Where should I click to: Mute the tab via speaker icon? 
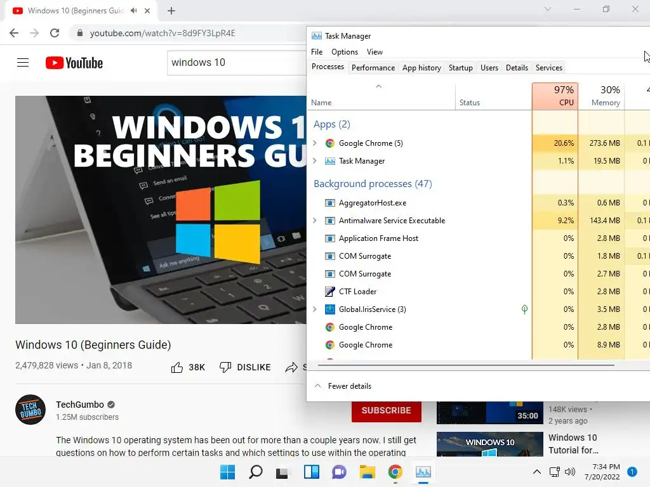(x=133, y=11)
